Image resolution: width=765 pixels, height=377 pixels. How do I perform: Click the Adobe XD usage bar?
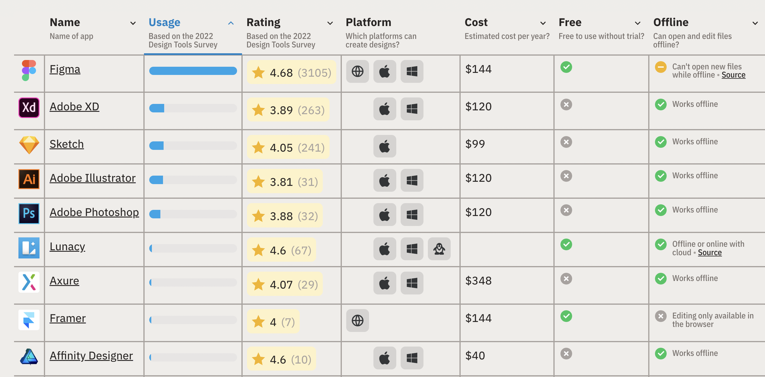[193, 108]
